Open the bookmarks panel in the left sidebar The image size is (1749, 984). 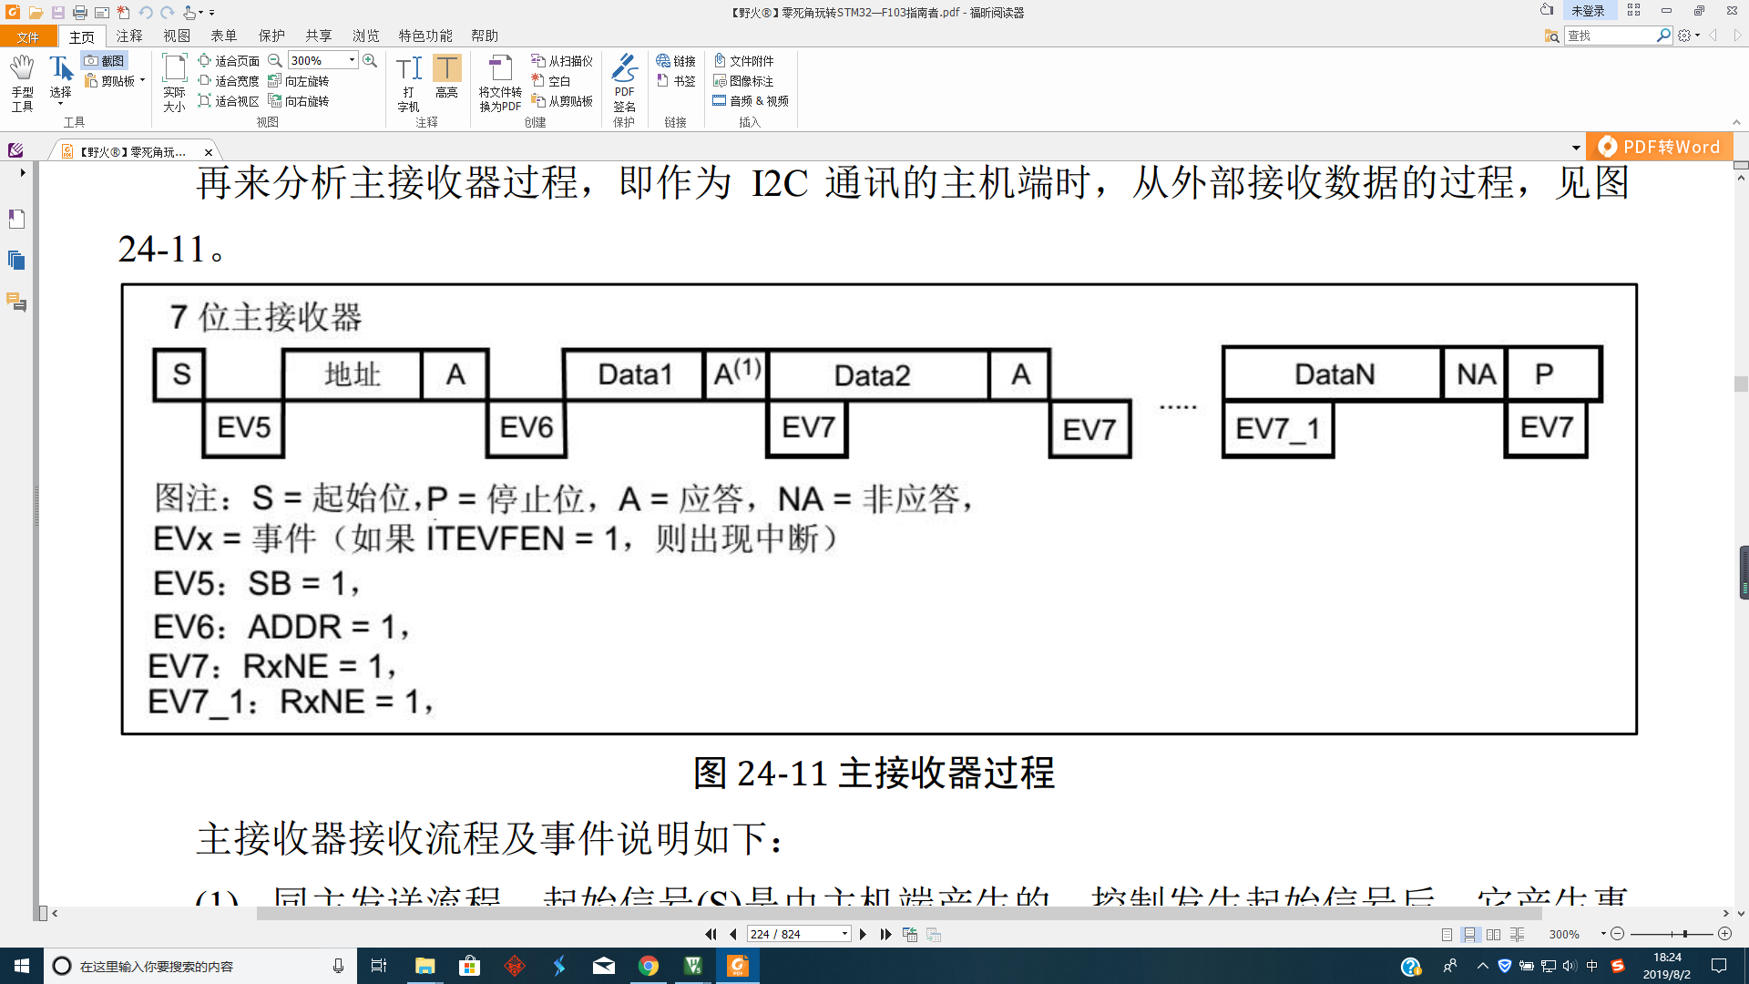click(x=15, y=219)
